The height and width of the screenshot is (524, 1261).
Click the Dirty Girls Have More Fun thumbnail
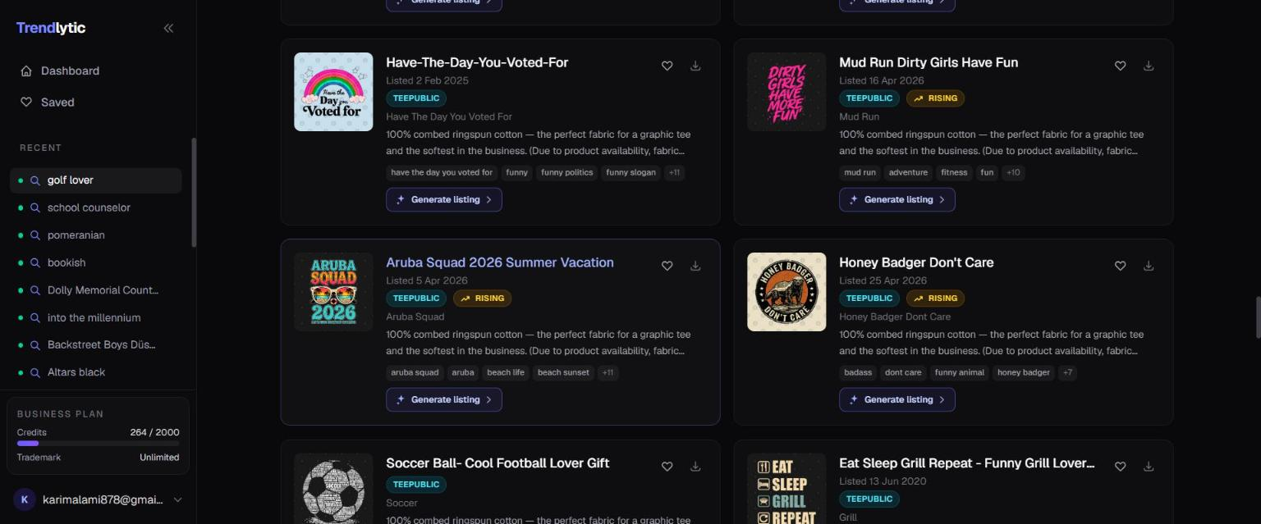click(786, 92)
